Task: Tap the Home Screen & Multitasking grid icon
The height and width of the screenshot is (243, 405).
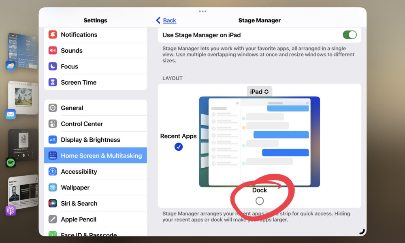Action: [x=53, y=156]
